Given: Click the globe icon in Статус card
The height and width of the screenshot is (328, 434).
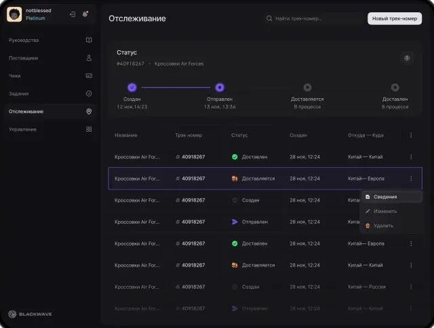Looking at the screenshot, I should tap(407, 58).
